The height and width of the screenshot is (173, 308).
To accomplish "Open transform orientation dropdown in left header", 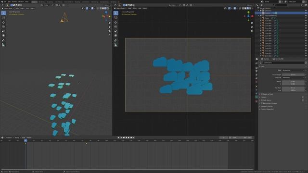I will point(46,5).
